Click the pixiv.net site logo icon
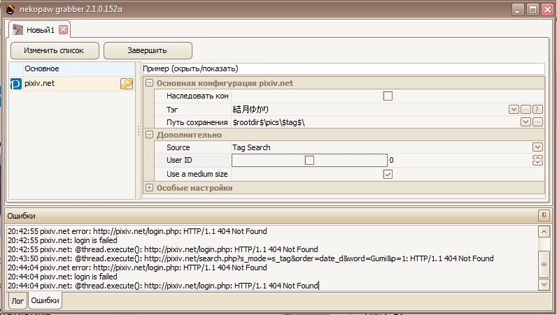The height and width of the screenshot is (315, 557). pos(15,84)
